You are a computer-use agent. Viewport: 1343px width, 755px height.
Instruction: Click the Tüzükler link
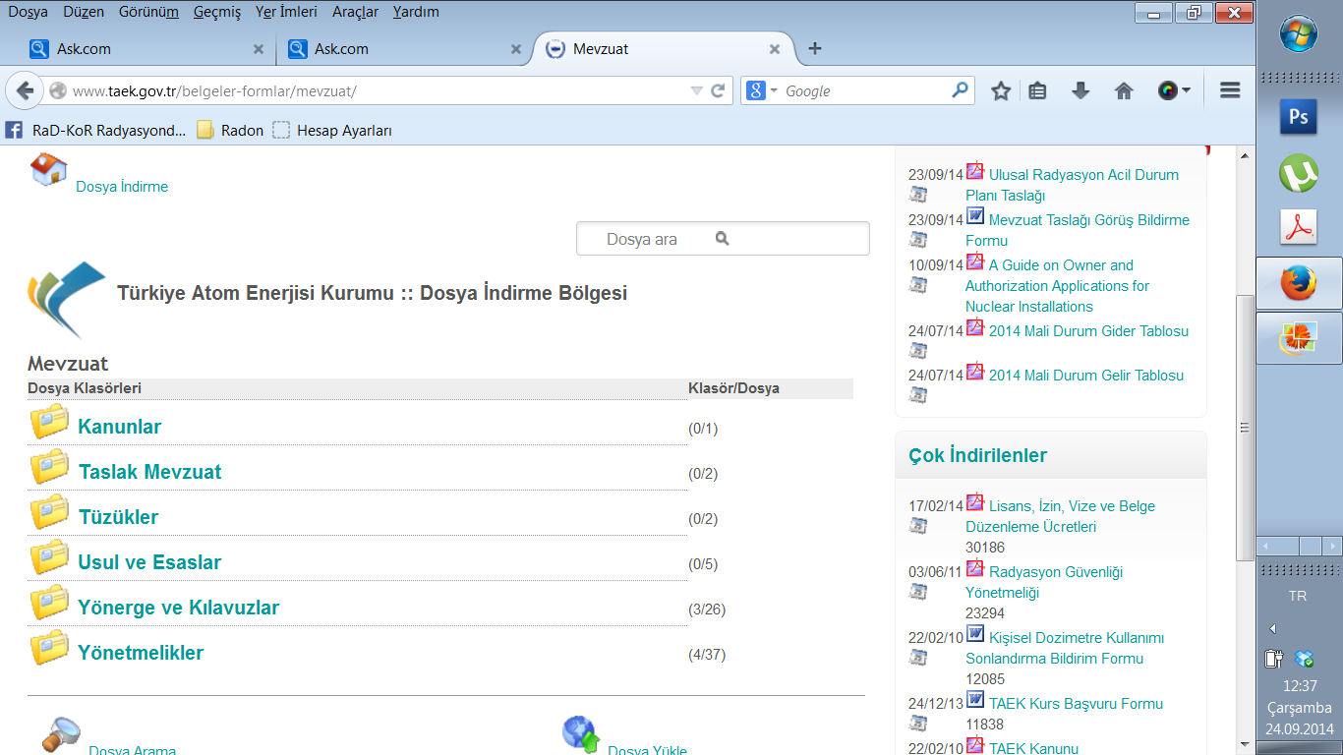coord(118,517)
